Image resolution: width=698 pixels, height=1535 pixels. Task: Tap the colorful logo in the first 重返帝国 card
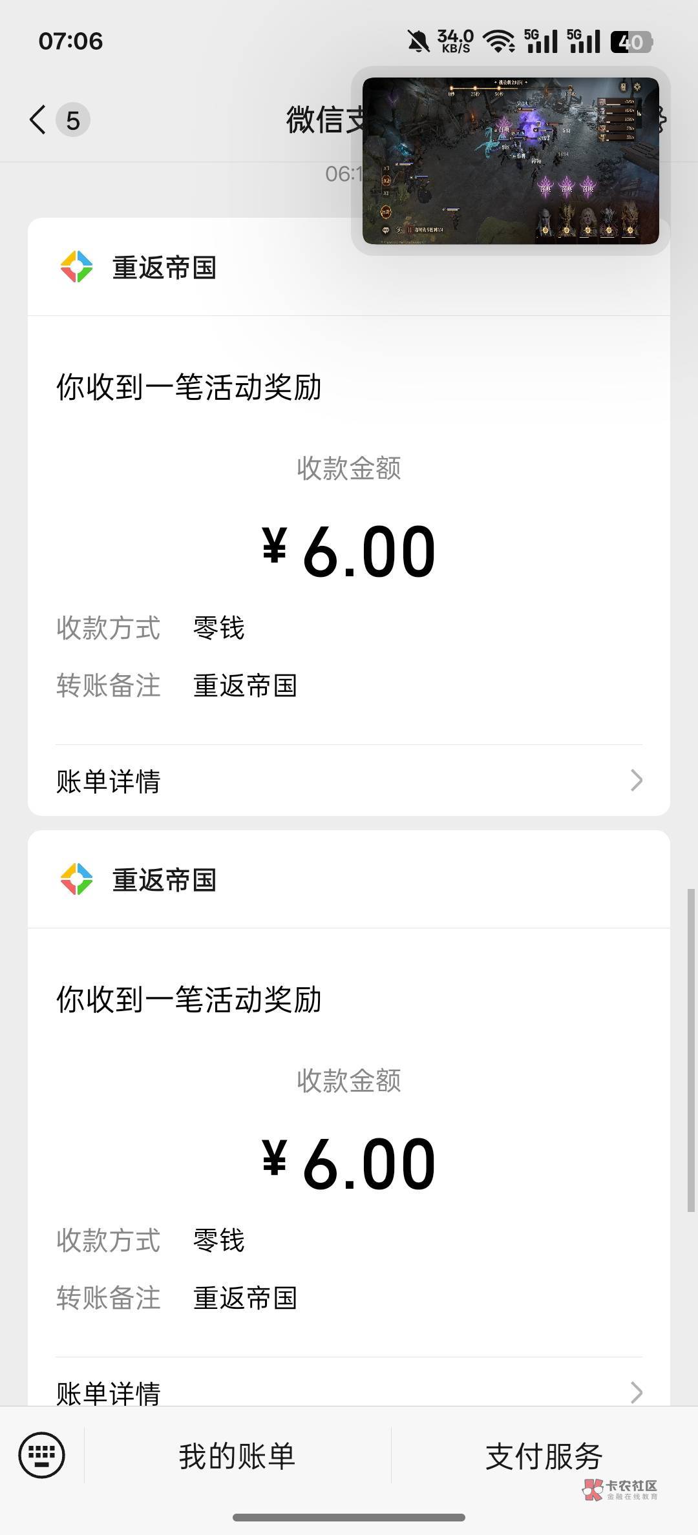click(76, 267)
